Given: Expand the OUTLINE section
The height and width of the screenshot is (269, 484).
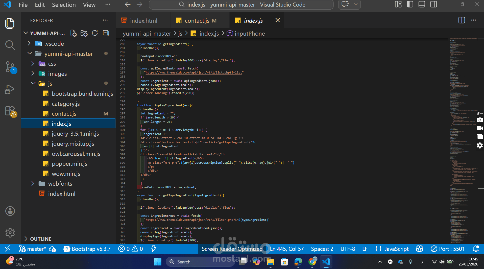Looking at the screenshot, I should (x=40, y=239).
